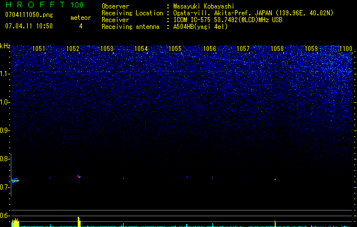Click the 1.0 kHz axis label
This screenshot has width=357, height=227.
point(5,102)
